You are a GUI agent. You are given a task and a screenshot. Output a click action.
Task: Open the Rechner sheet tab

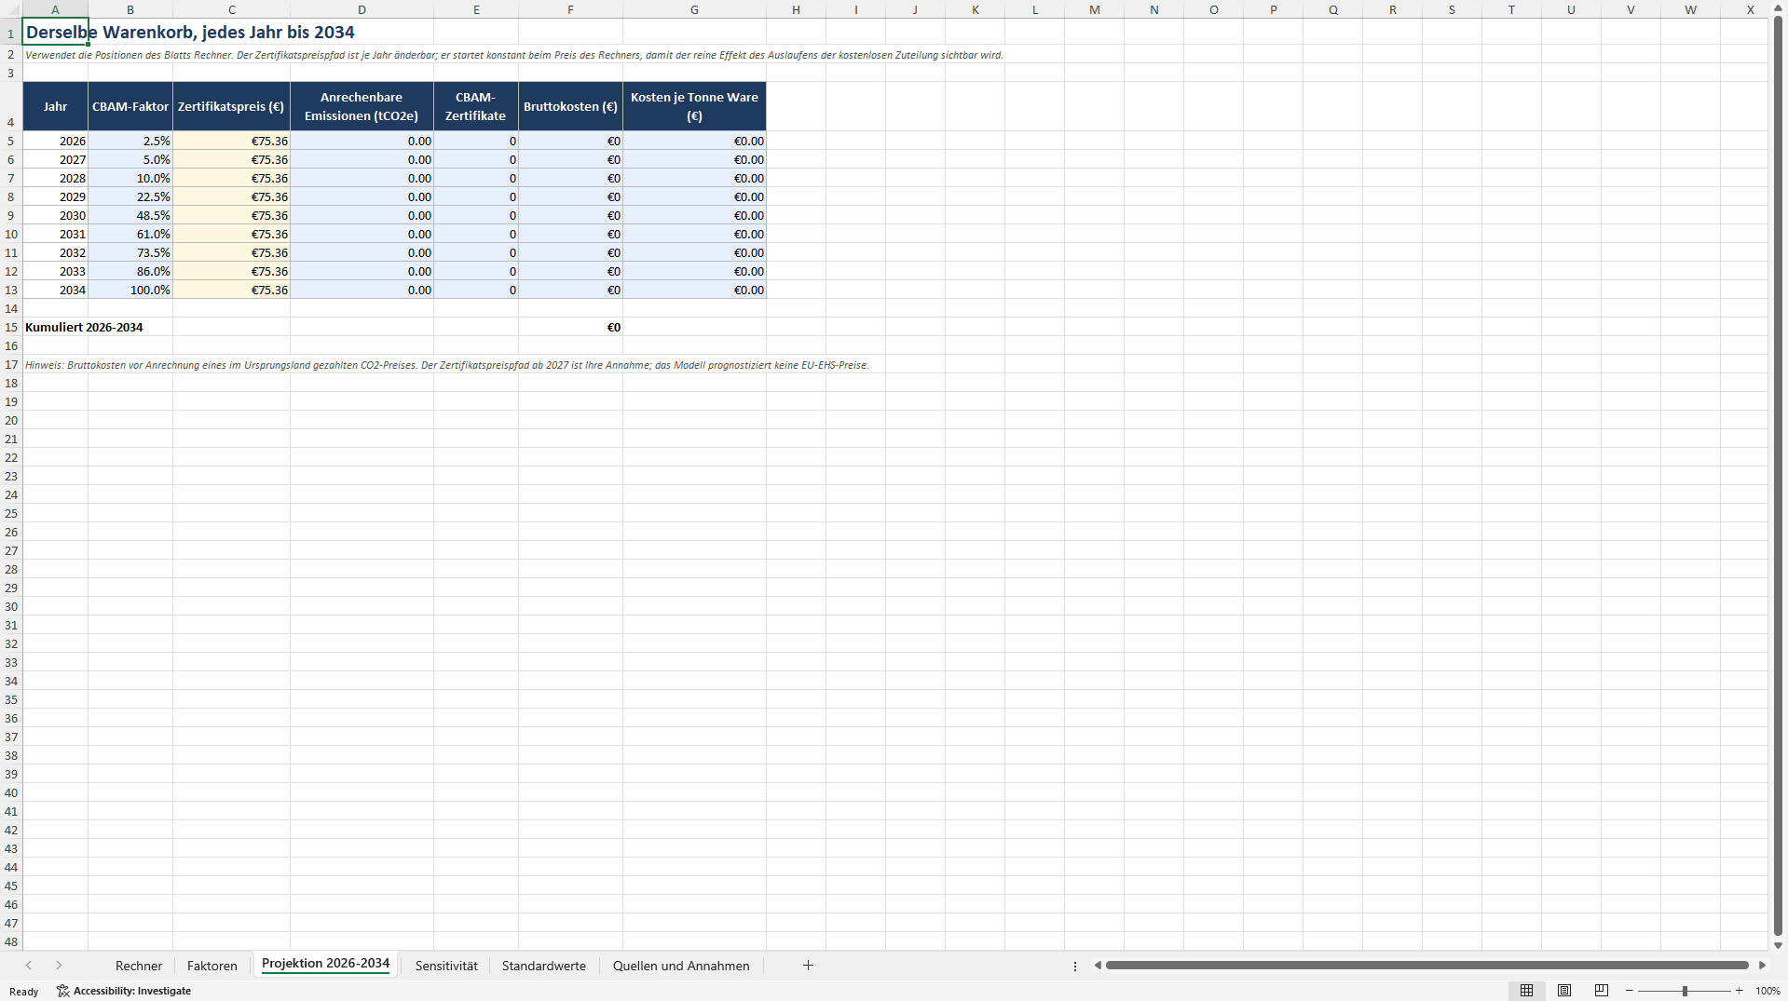coord(139,966)
